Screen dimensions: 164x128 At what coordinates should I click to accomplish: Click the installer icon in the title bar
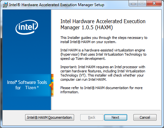[x=5, y=5]
